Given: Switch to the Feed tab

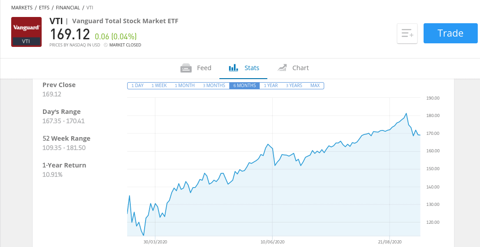Looking at the screenshot, I should coord(196,68).
